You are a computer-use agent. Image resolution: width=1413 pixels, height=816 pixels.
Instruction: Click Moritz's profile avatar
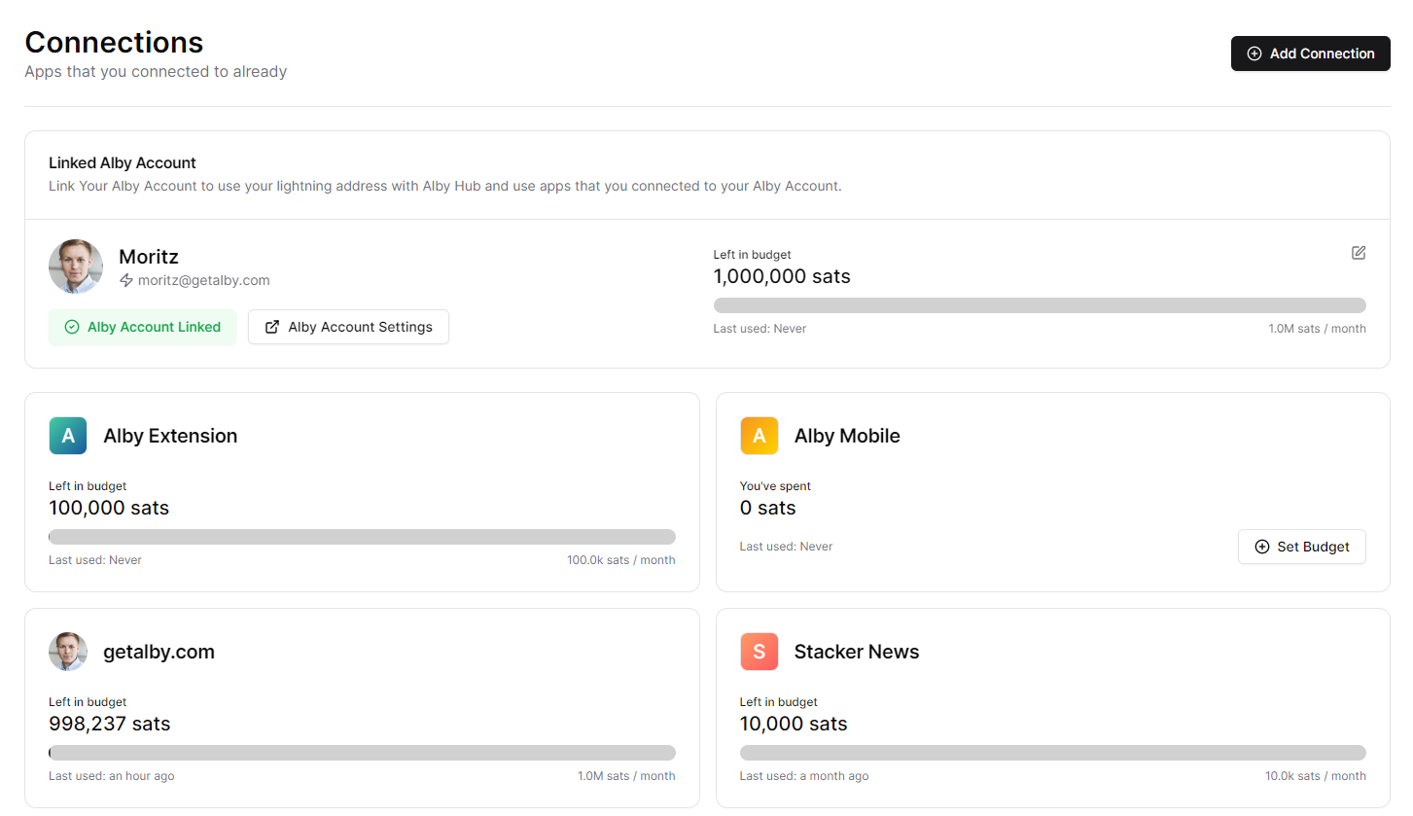76,266
